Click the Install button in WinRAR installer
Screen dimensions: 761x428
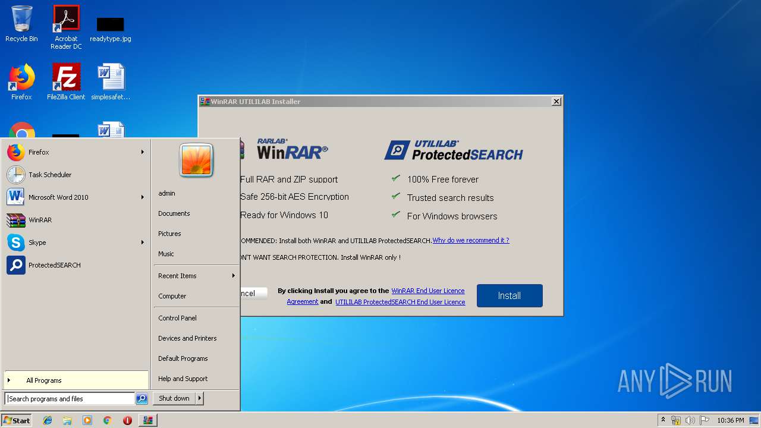(x=510, y=295)
